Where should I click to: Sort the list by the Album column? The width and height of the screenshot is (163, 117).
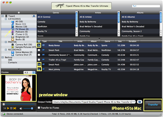coord(94,41)
